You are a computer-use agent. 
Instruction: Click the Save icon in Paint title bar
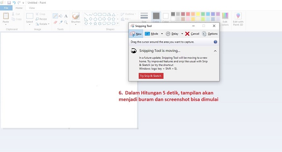click(x=9, y=3)
